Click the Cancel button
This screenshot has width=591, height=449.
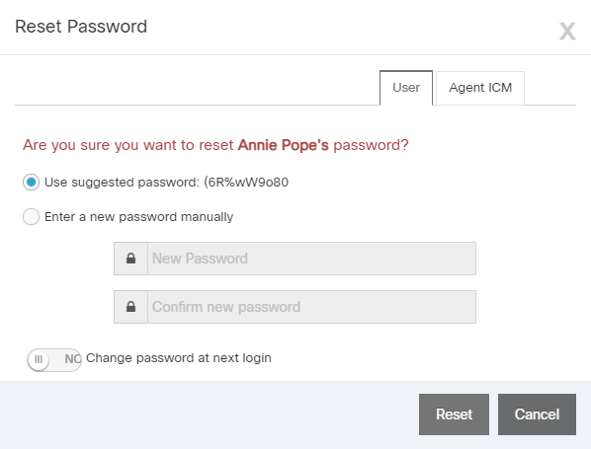tap(537, 414)
